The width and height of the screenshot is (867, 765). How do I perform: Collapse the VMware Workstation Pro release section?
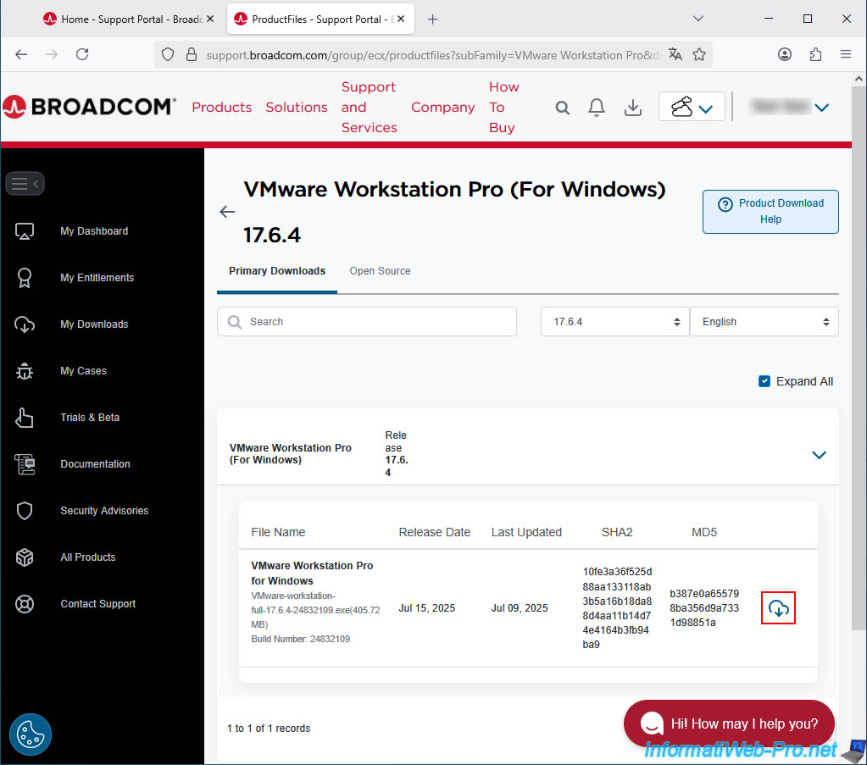pos(819,455)
